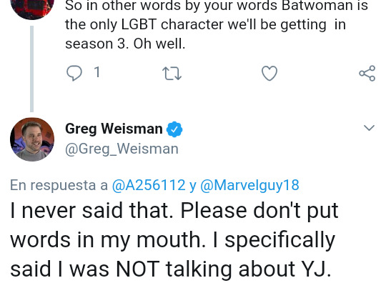Click the gray thread connector line between tweets
Image resolution: width=386 pixels, height=283 pixels.
tap(31, 69)
